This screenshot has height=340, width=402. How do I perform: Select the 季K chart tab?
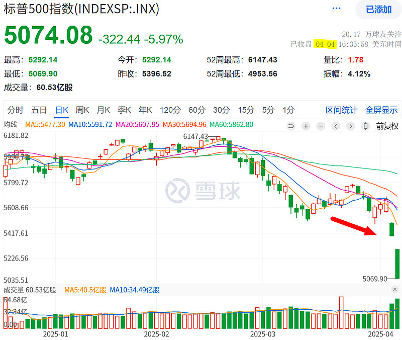coord(124,110)
